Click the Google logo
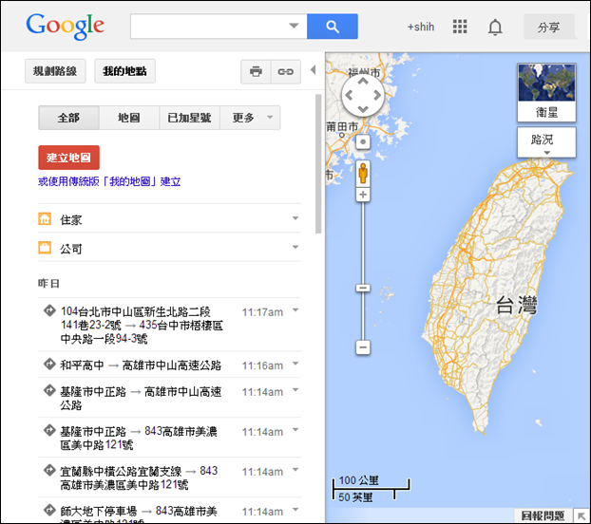This screenshot has width=591, height=524. tap(66, 27)
